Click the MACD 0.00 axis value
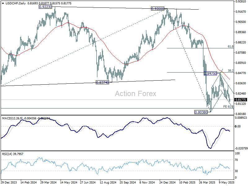248x186 pixels. (238, 126)
